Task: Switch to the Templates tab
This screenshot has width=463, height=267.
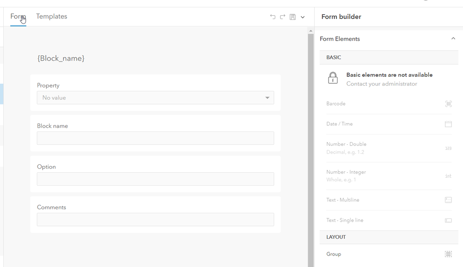Action: tap(51, 17)
